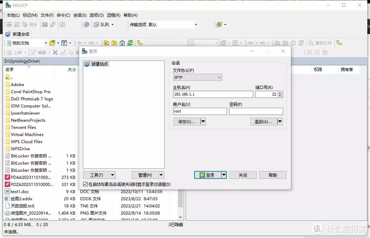Open the Commands (命令) menu

pyautogui.click(x=63, y=15)
